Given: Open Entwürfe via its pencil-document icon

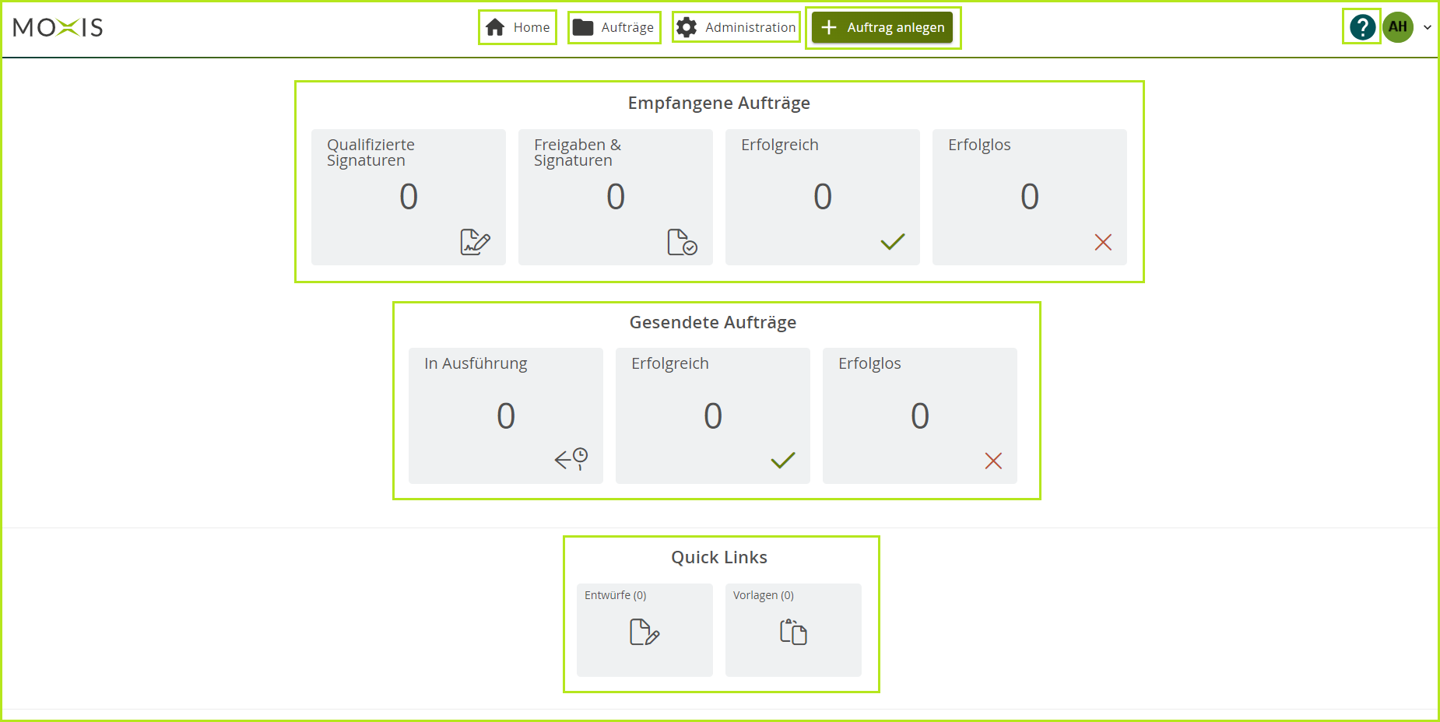Looking at the screenshot, I should (644, 633).
